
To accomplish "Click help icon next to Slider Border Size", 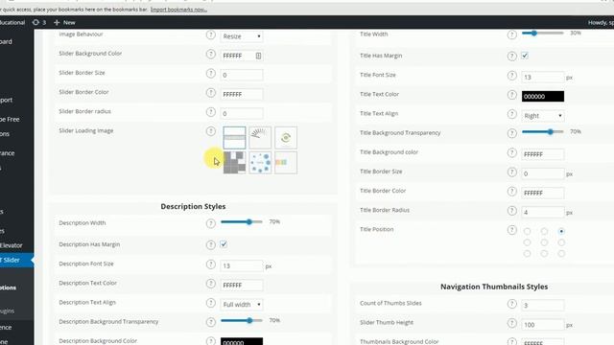I will 211,73.
